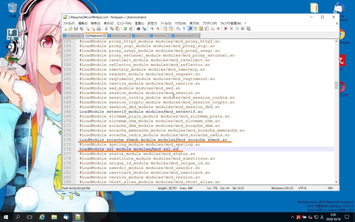Click the Print toolbar icon
The width and height of the screenshot is (355, 222).
[98, 29]
